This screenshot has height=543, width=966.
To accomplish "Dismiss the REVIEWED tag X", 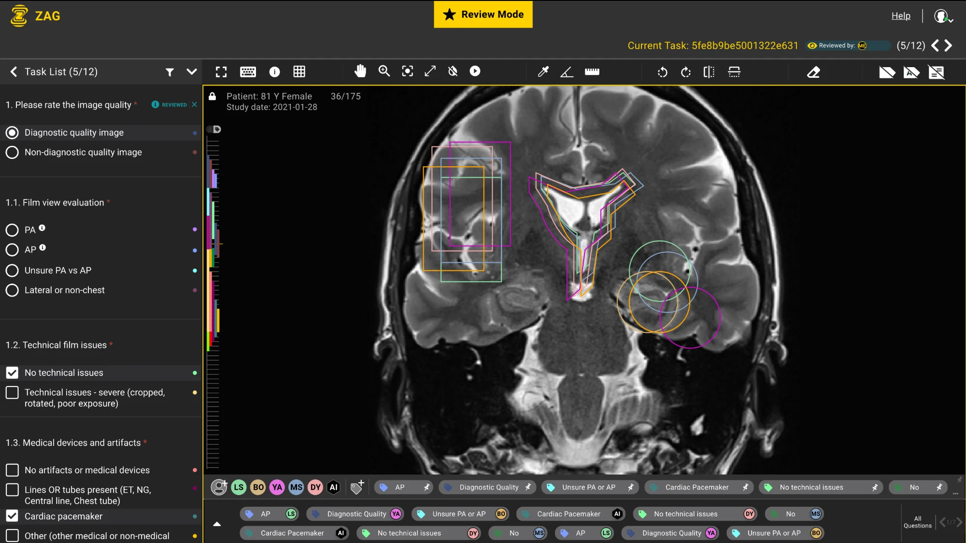I will point(194,105).
